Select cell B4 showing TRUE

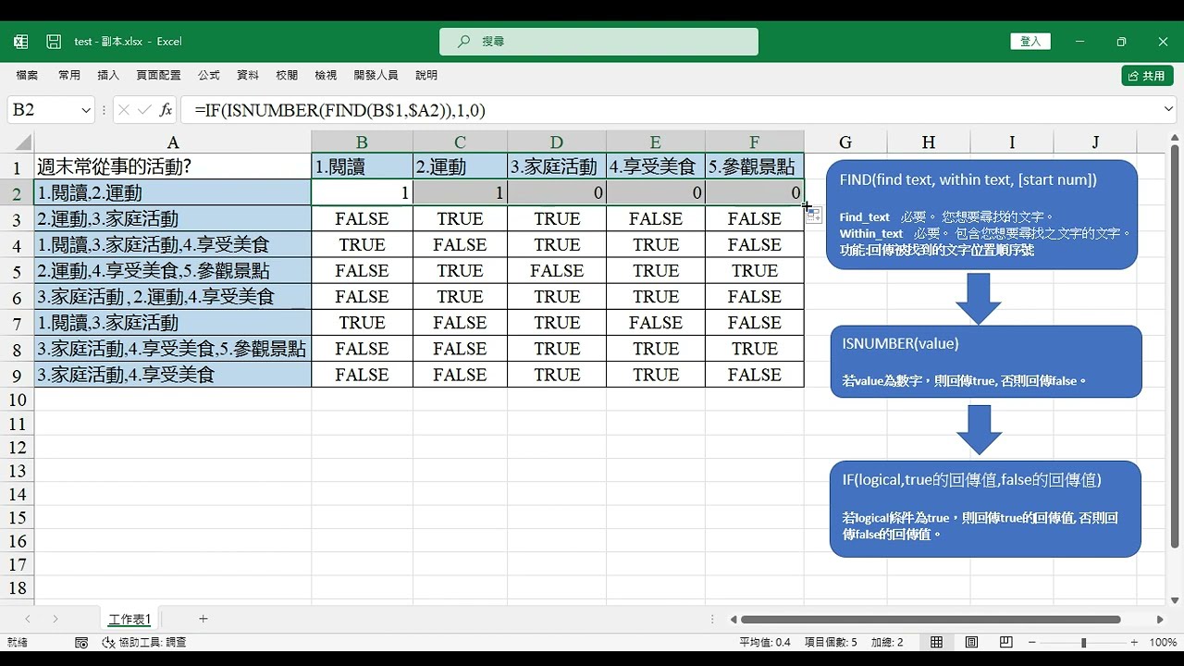(x=363, y=244)
